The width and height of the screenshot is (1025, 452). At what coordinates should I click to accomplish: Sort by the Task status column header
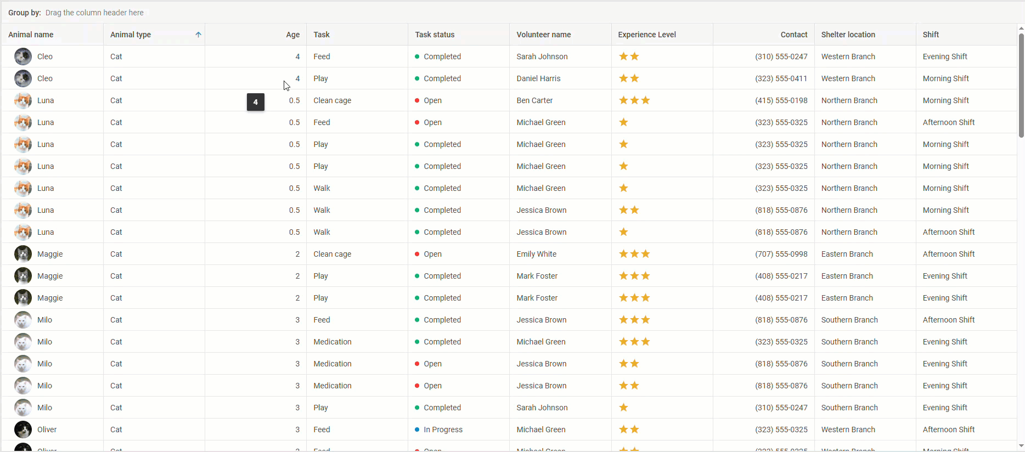pyautogui.click(x=435, y=35)
